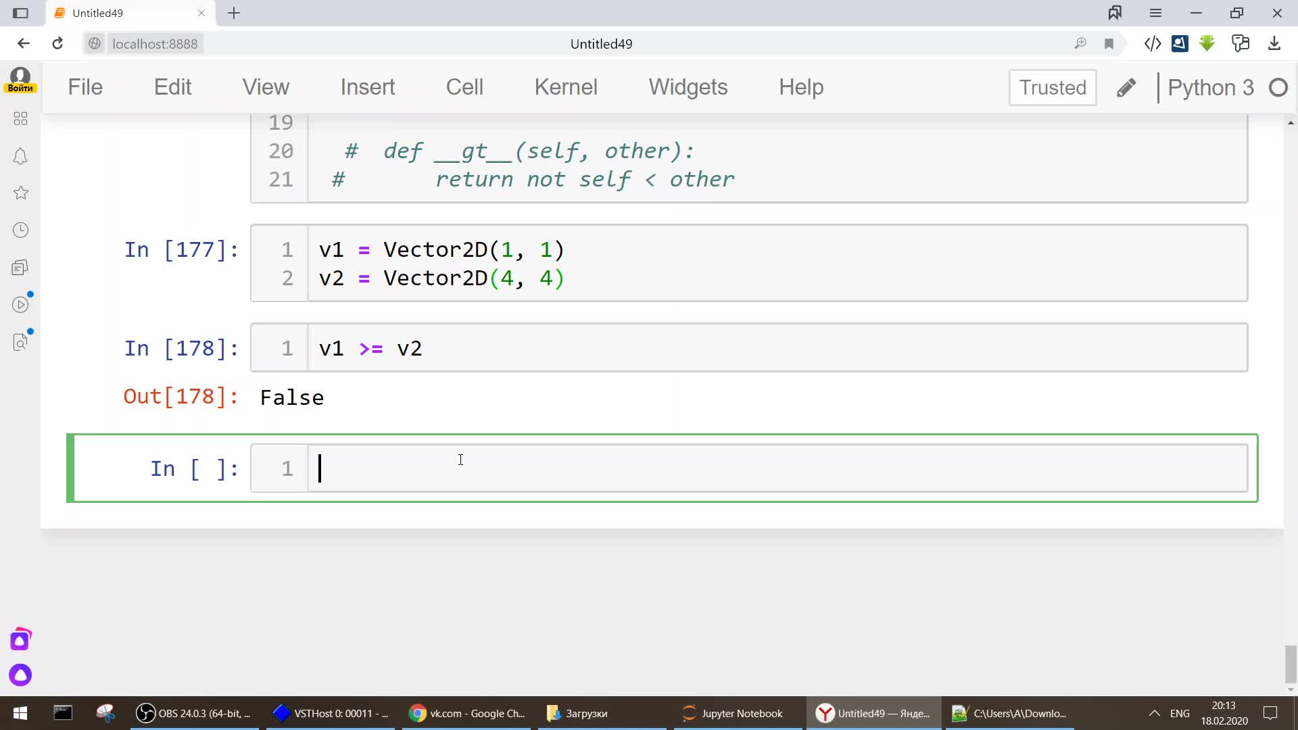This screenshot has width=1298, height=730.
Task: Open the Edit menu
Action: [x=172, y=87]
